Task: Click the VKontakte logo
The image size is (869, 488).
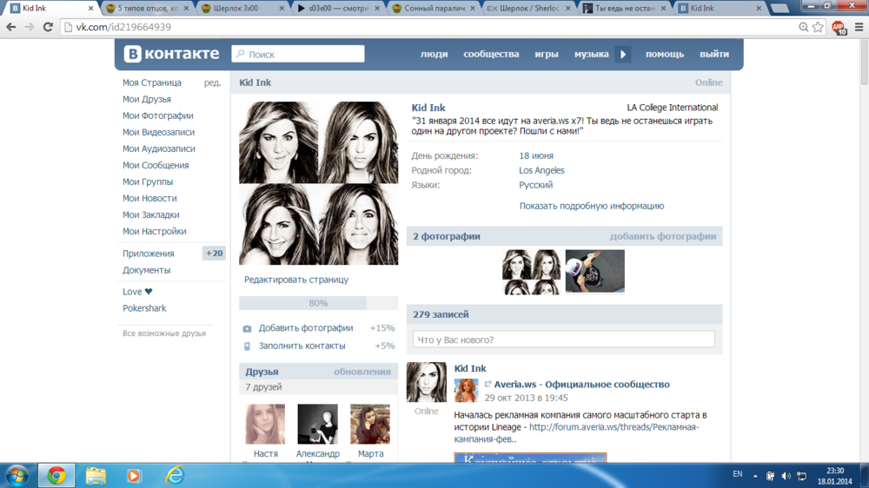Action: 171,54
